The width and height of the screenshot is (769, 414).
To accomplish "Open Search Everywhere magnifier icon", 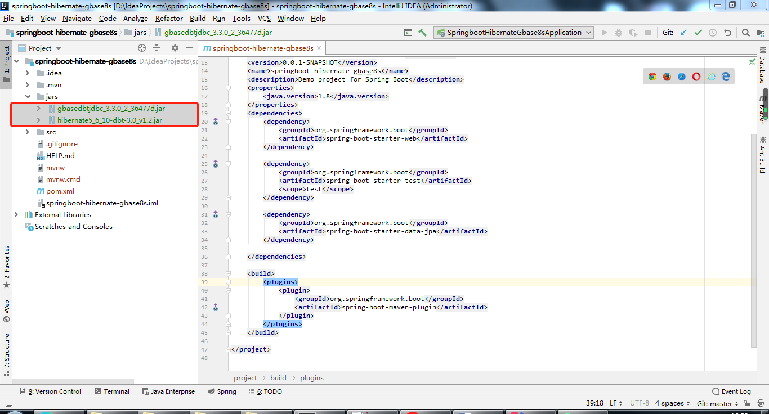I will click(746, 33).
